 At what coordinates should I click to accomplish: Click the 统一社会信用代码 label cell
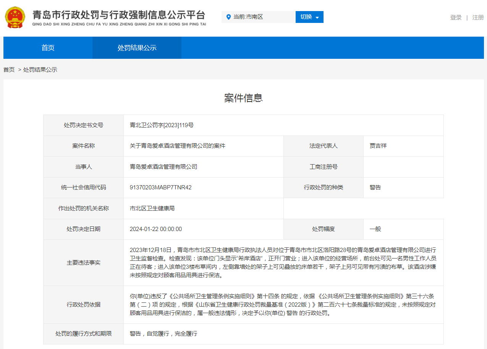click(x=84, y=187)
